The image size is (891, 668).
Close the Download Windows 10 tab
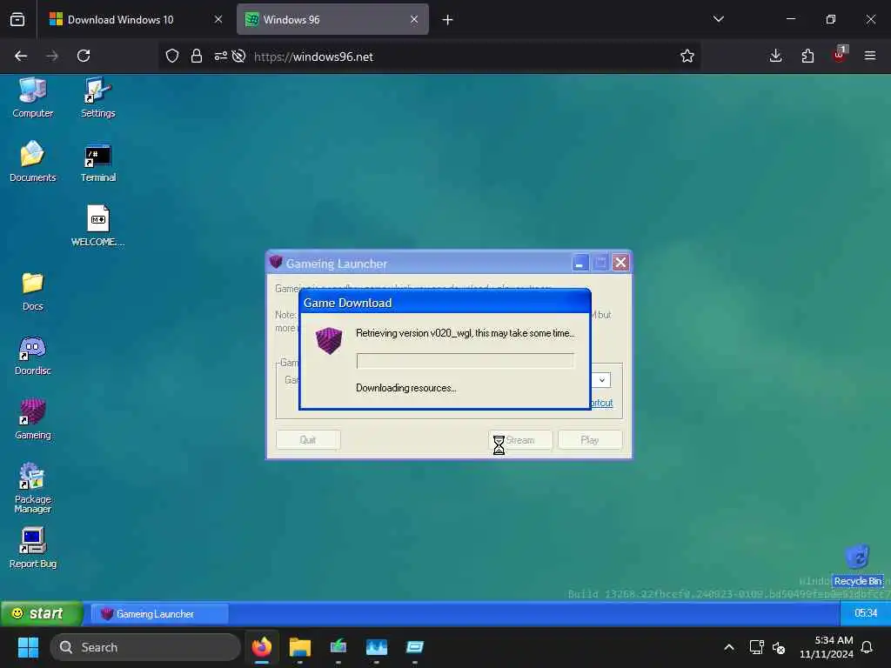click(218, 19)
